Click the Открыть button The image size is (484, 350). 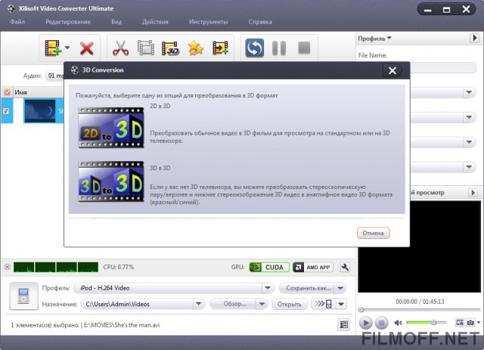click(289, 304)
